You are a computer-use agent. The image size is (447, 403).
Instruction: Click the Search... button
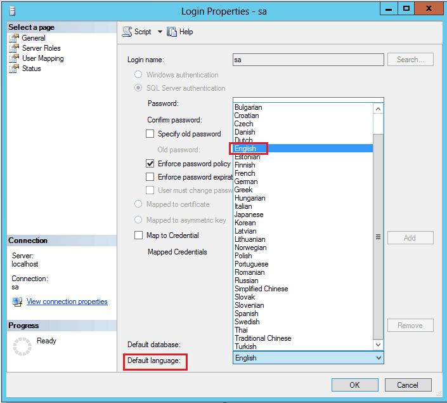pyautogui.click(x=410, y=60)
